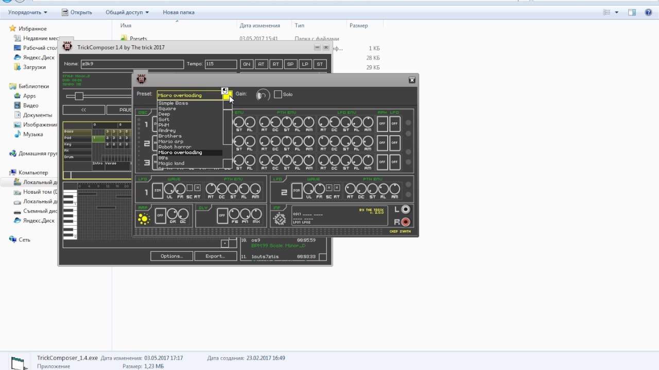Click the Избранное star icon in sidebar
Viewport: 659px width, 370px height.
tap(13, 29)
